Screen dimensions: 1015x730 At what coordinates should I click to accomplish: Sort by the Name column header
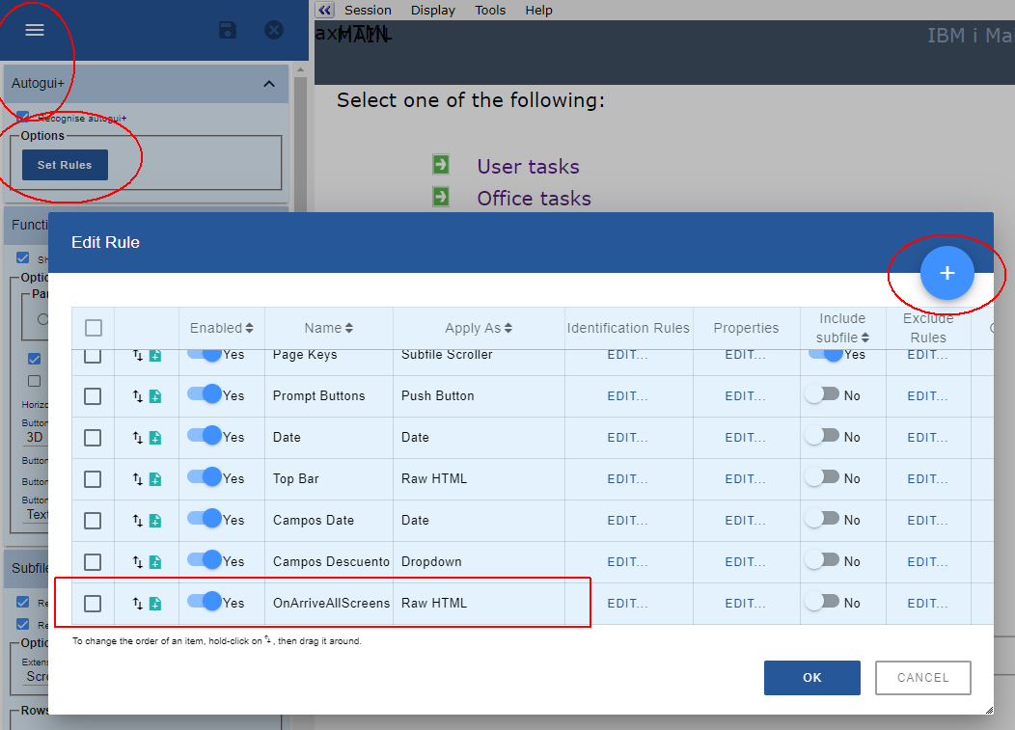328,328
